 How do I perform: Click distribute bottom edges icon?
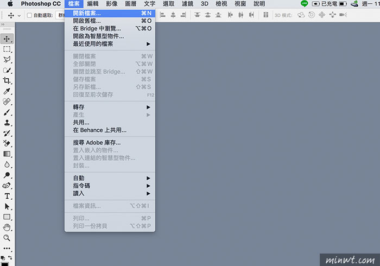[x=218, y=15]
